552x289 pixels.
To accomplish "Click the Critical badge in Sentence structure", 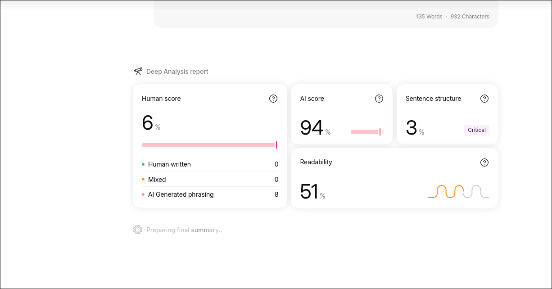I will click(477, 130).
